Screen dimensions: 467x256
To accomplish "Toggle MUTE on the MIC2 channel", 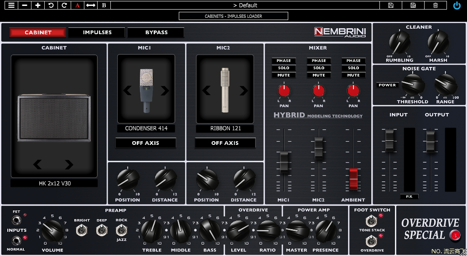I will coord(319,75).
